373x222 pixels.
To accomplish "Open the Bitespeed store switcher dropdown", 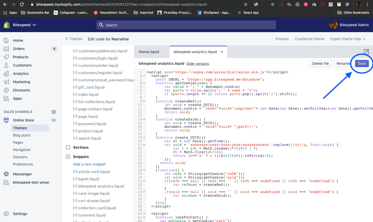I will (x=24, y=25).
